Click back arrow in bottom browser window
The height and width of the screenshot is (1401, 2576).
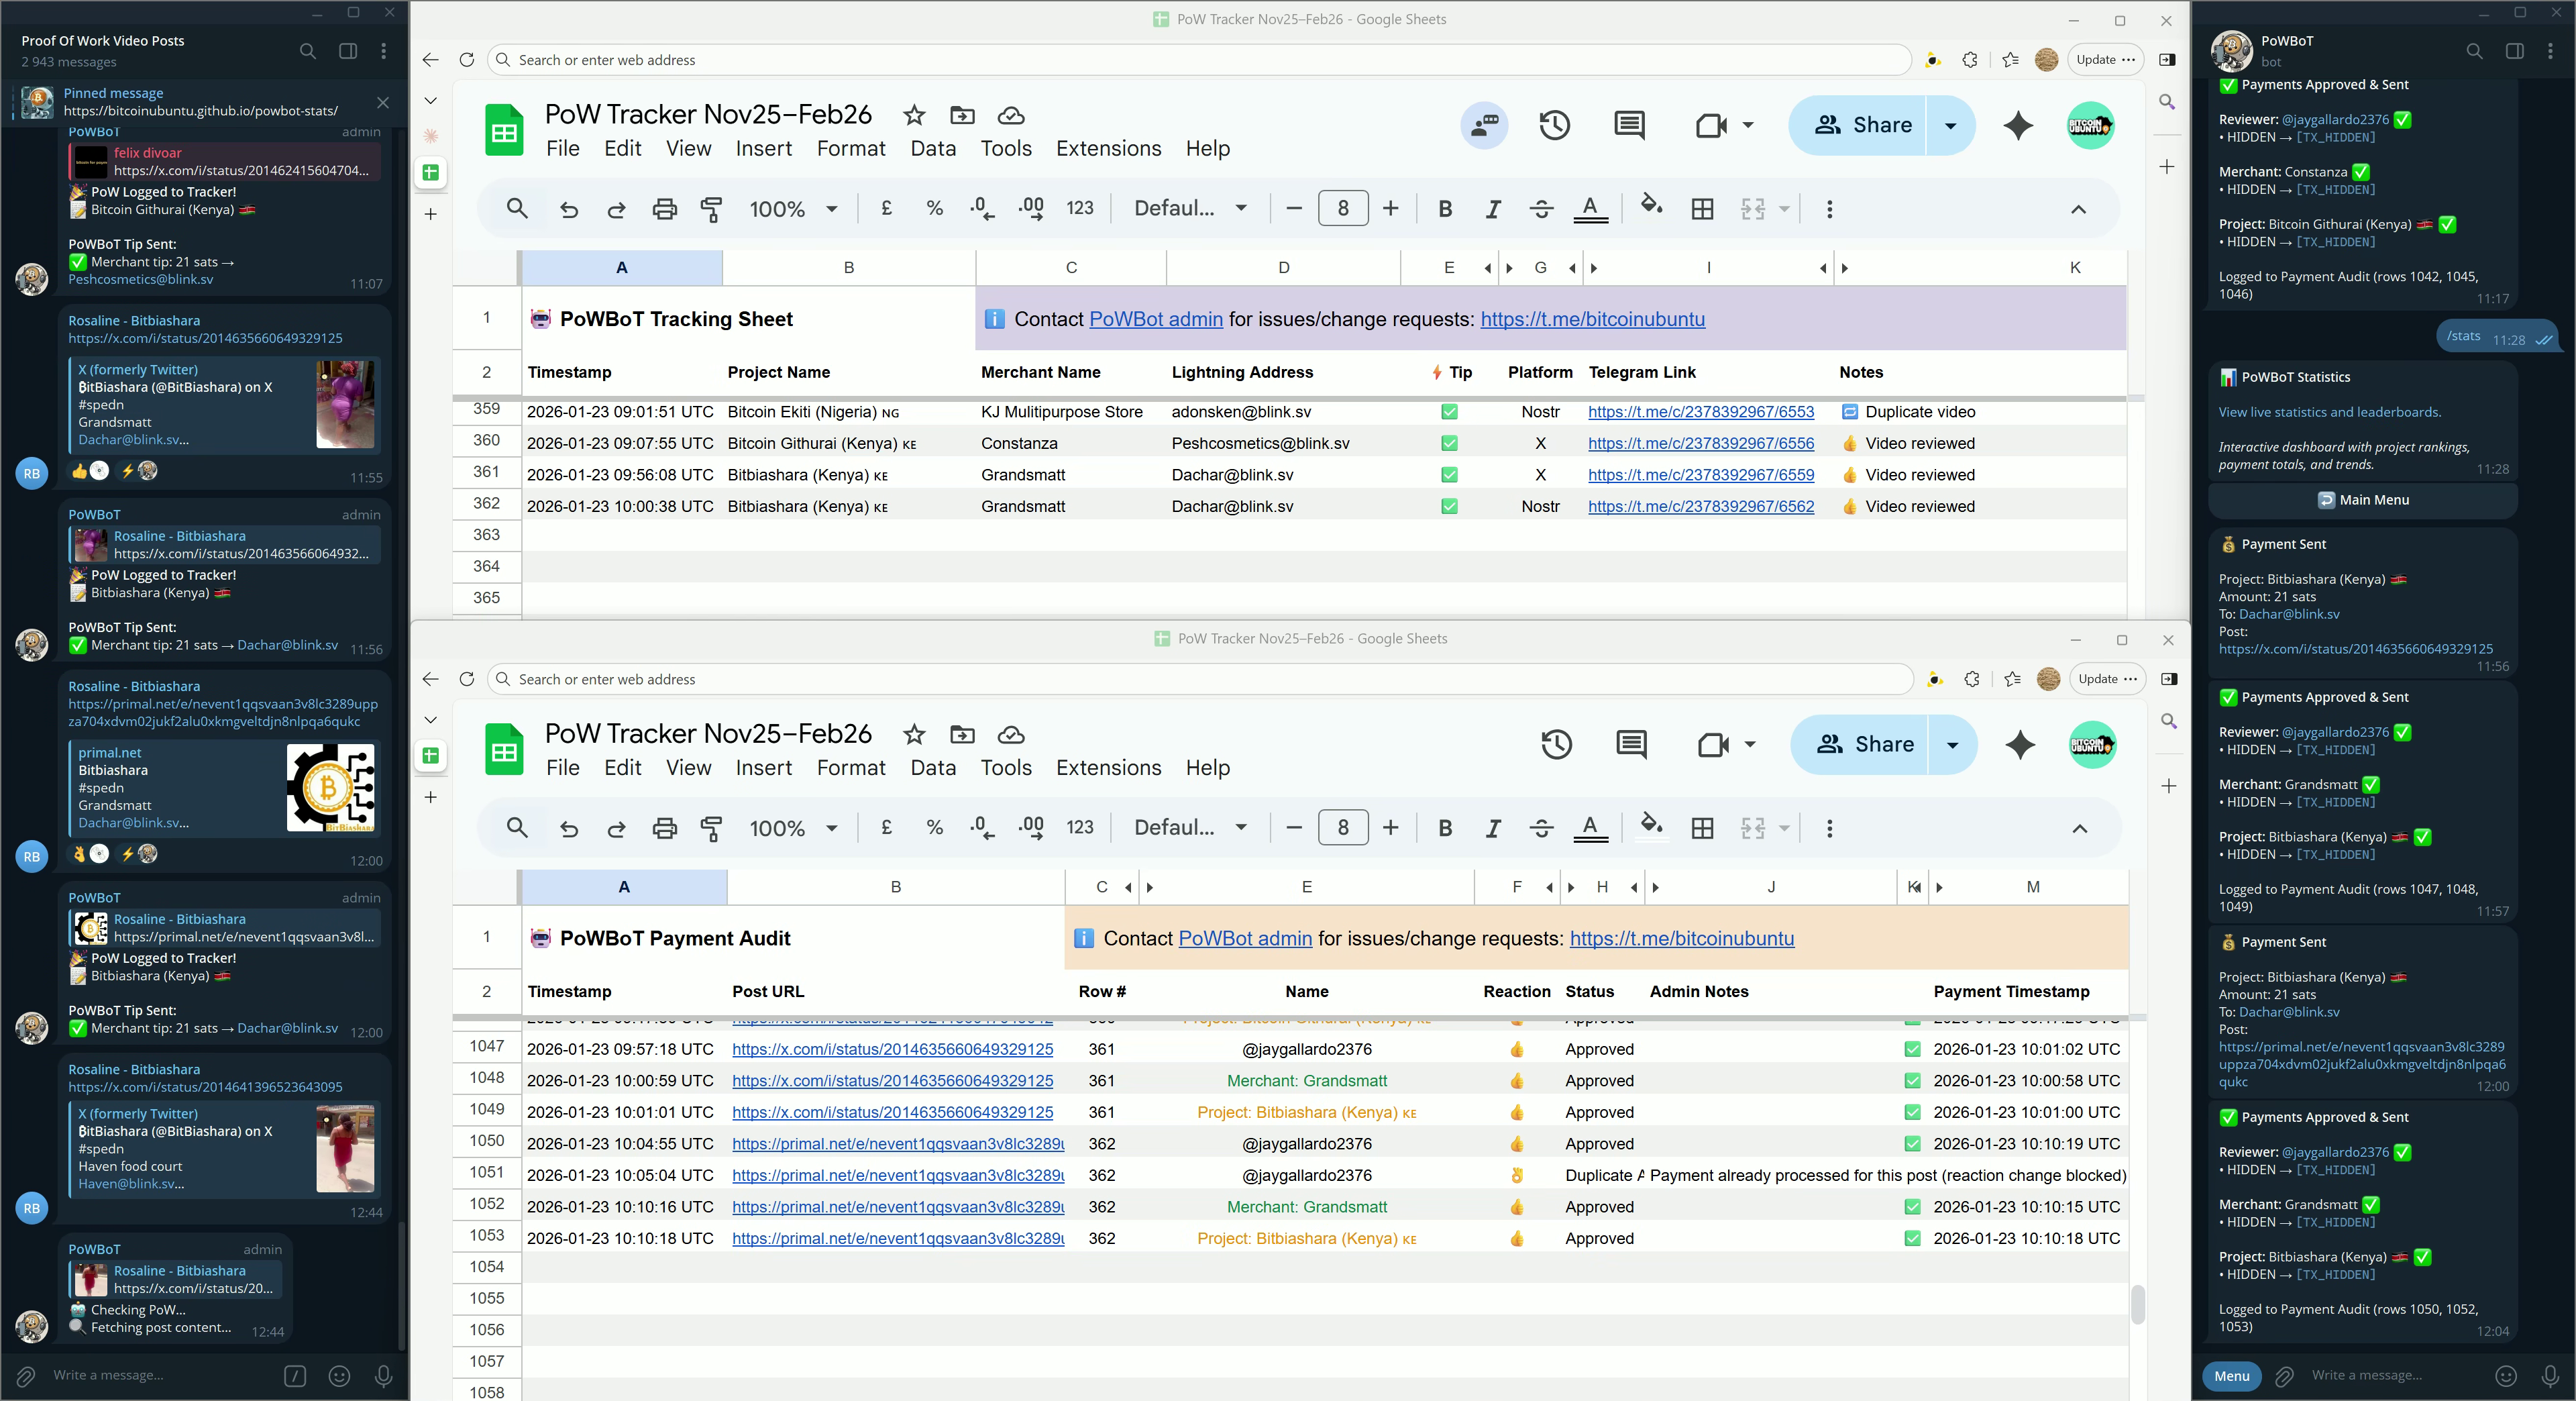pyautogui.click(x=430, y=679)
